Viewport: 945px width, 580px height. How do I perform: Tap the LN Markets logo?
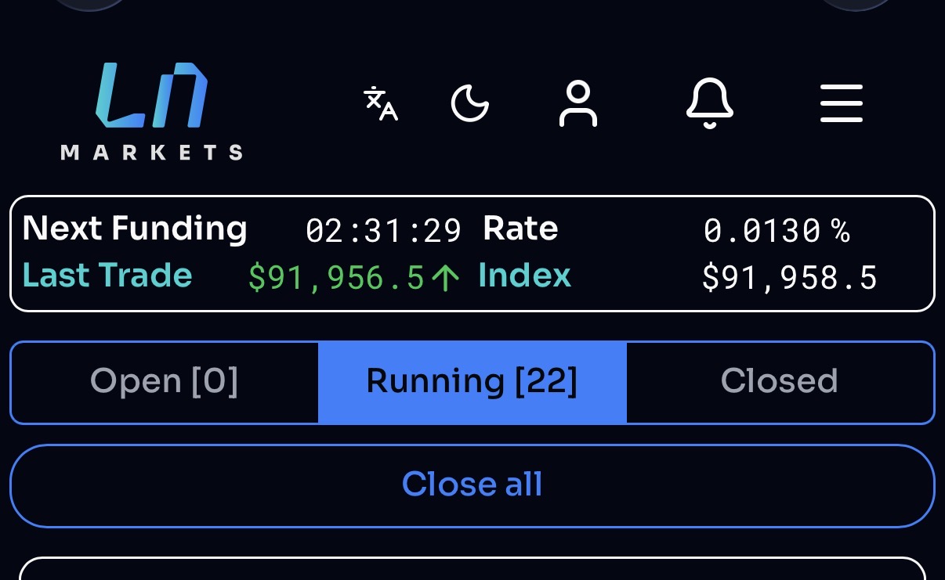pos(151,110)
